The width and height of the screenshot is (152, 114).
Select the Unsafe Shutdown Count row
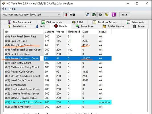58,76
